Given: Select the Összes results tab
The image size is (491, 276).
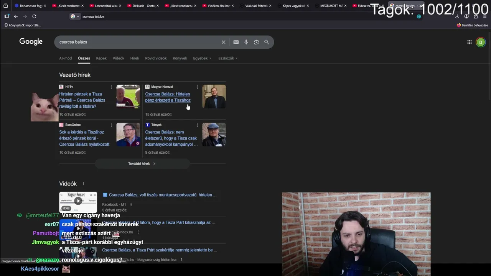Looking at the screenshot, I should [84, 58].
